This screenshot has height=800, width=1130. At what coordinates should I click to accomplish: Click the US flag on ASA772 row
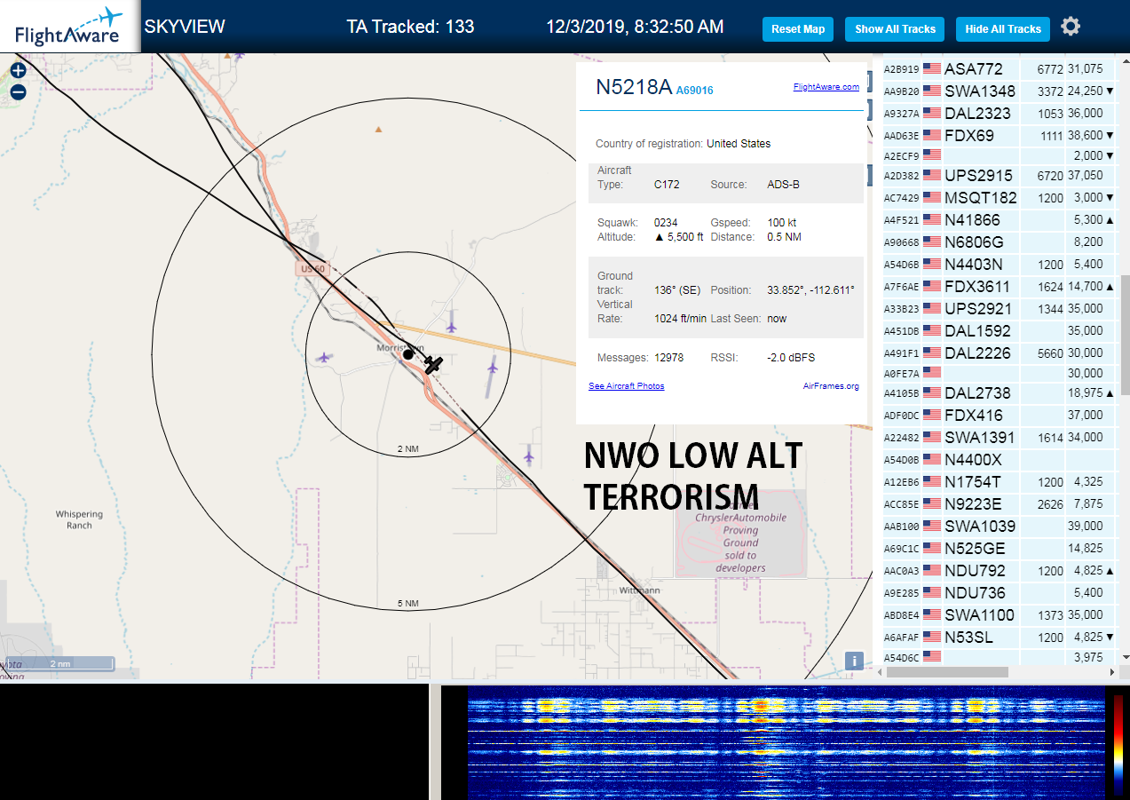(932, 68)
